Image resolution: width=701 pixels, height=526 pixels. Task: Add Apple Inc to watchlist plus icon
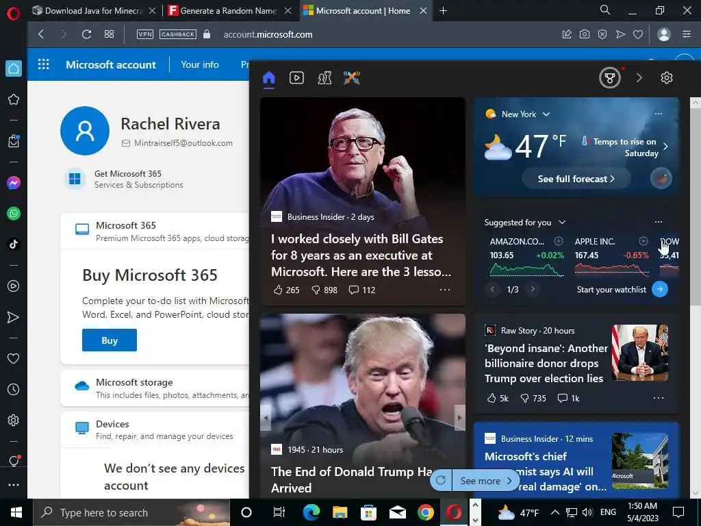[643, 241]
